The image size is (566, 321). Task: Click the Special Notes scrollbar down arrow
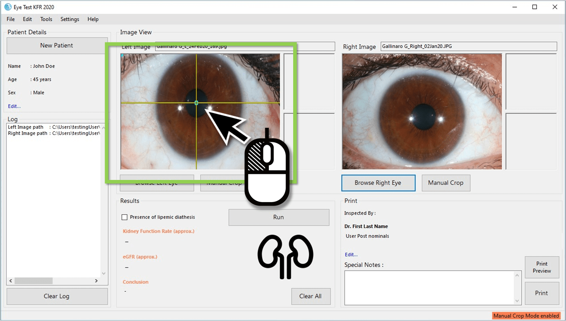tap(518, 301)
